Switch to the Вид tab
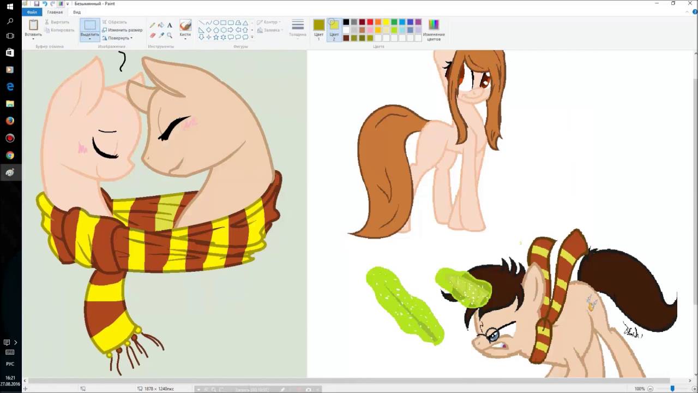Viewport: 698px width, 393px height. click(x=77, y=12)
